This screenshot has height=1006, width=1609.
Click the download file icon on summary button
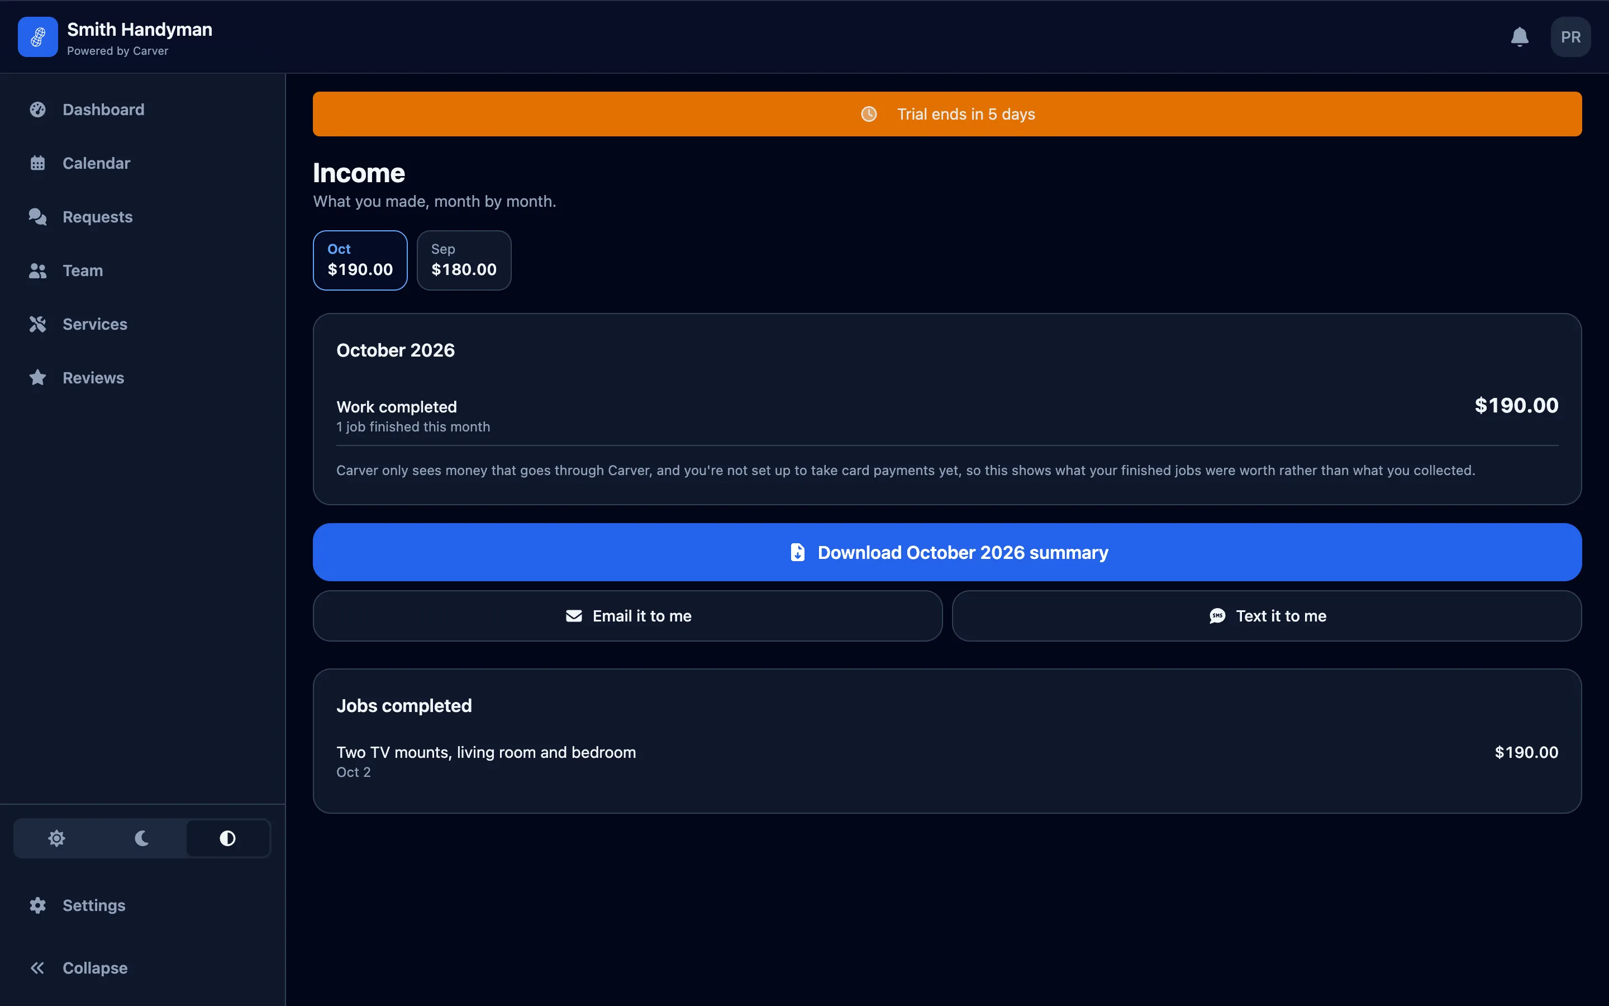click(797, 552)
